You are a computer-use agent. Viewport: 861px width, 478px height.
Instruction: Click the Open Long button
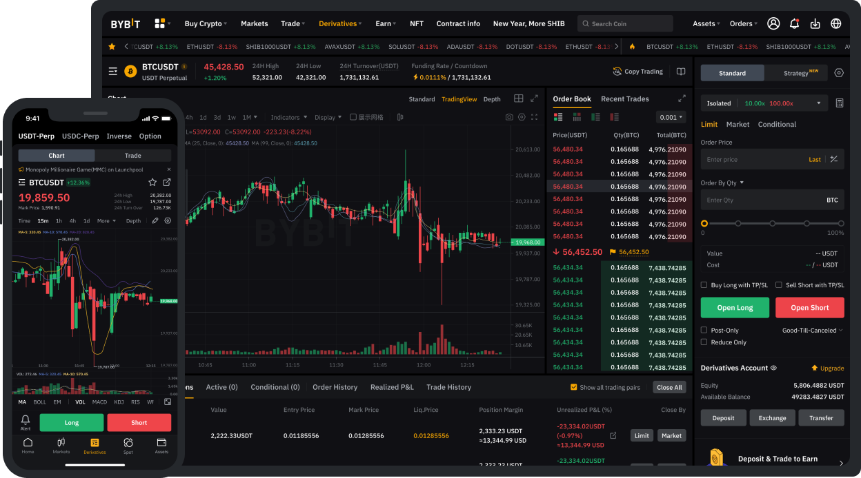735,307
